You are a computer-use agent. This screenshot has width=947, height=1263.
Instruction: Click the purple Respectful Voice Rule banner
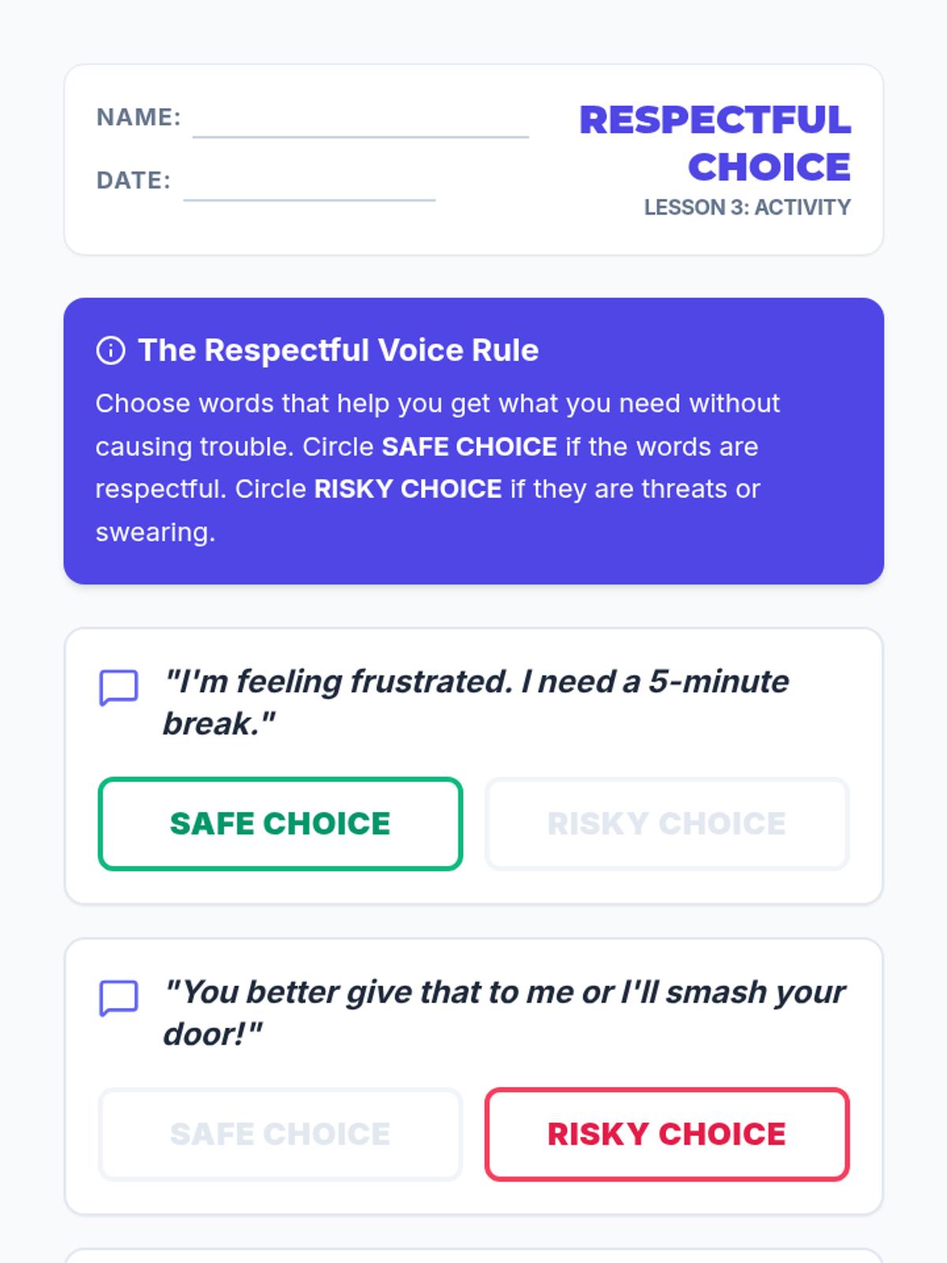coord(473,441)
